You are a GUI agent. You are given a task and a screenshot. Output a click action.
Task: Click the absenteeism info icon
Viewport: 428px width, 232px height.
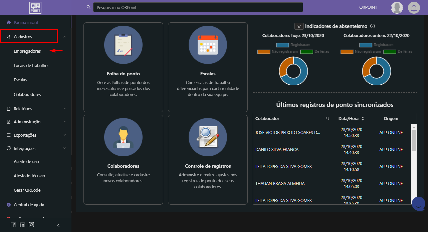coord(373,26)
